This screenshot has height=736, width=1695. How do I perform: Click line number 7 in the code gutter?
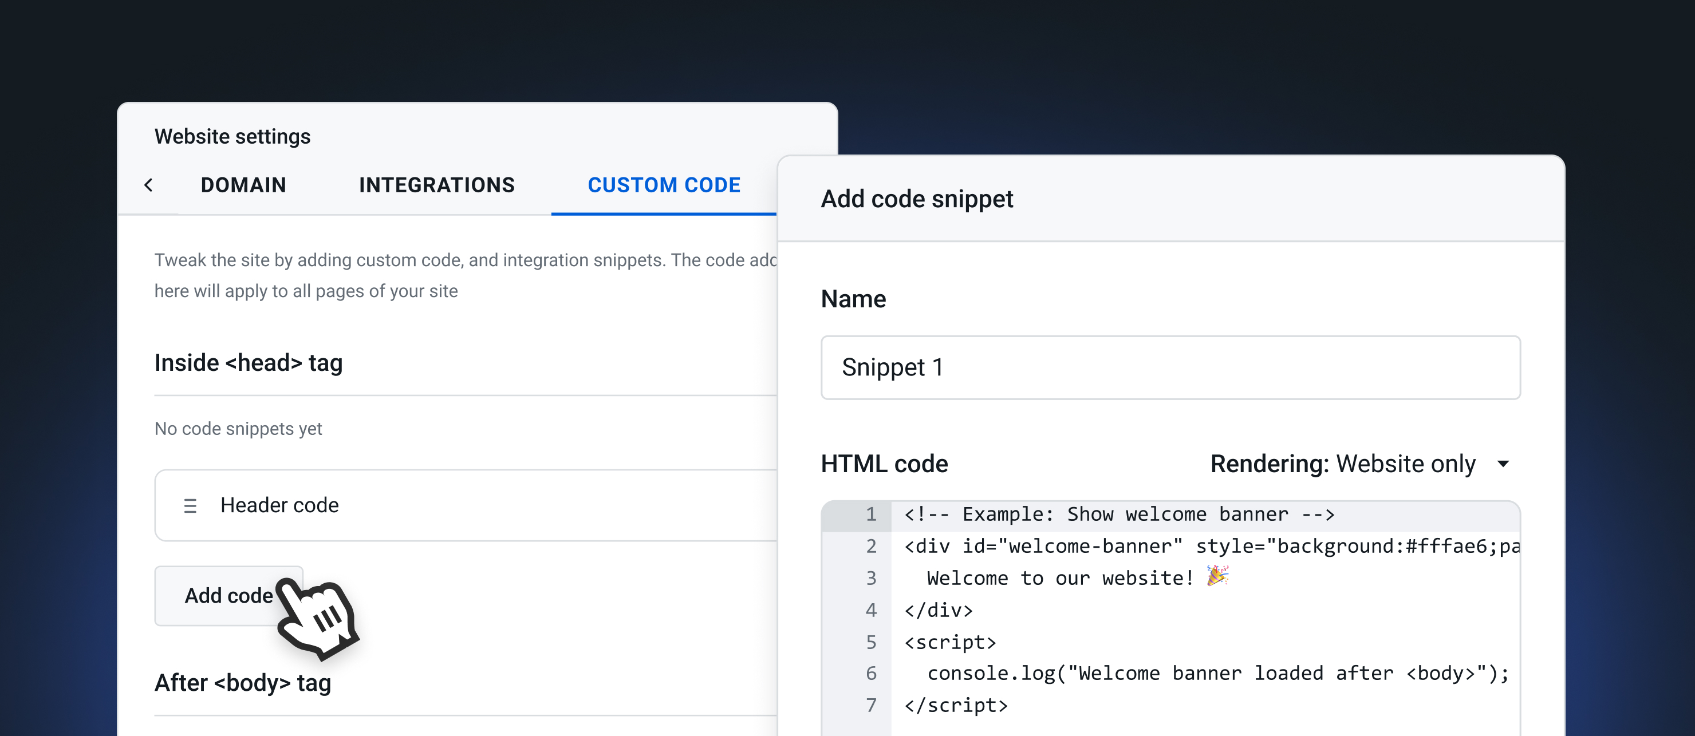point(871,705)
